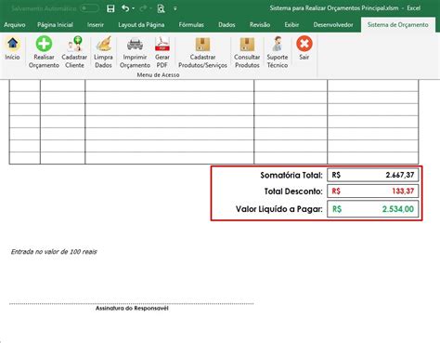The height and width of the screenshot is (343, 440).
Task: Open Cadastrar Produtos/Serviços box icon
Action: (x=202, y=45)
